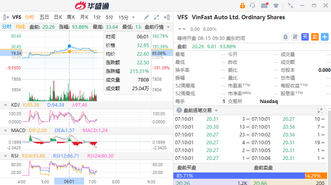Collapse the KDJ indicator panel
This screenshot has height=185, width=331.
point(5,105)
